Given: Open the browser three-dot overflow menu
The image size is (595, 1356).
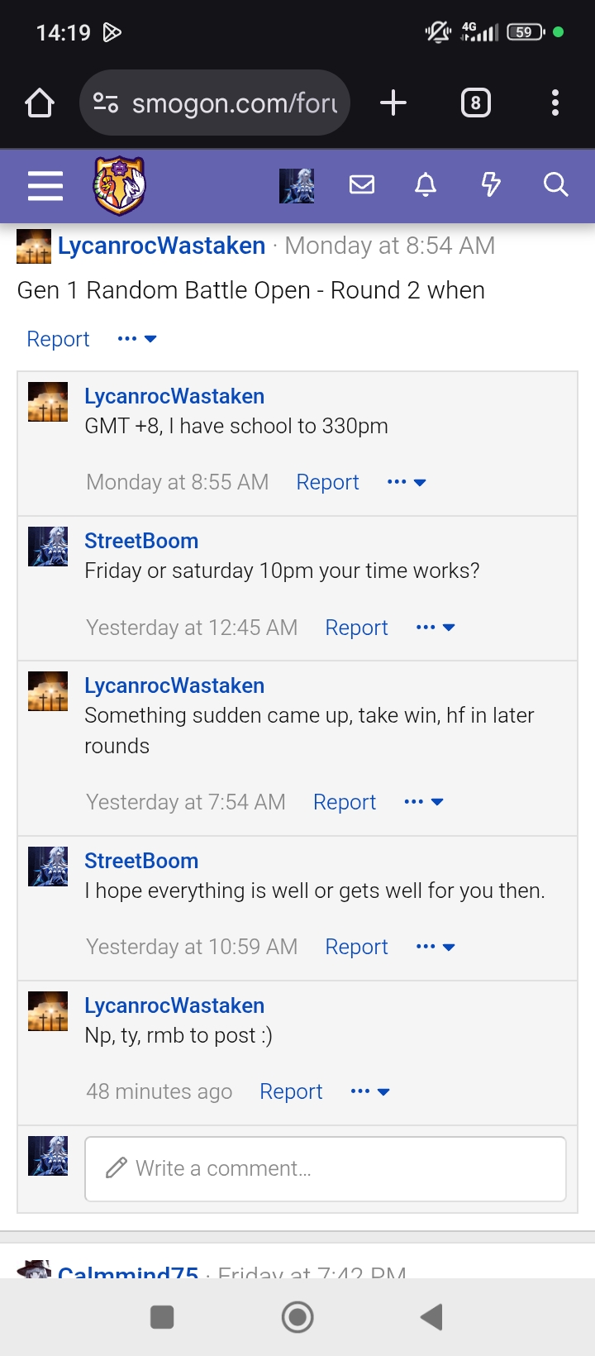Looking at the screenshot, I should (555, 103).
